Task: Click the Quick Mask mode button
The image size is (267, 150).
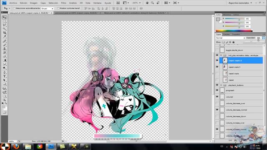Action: [5, 112]
